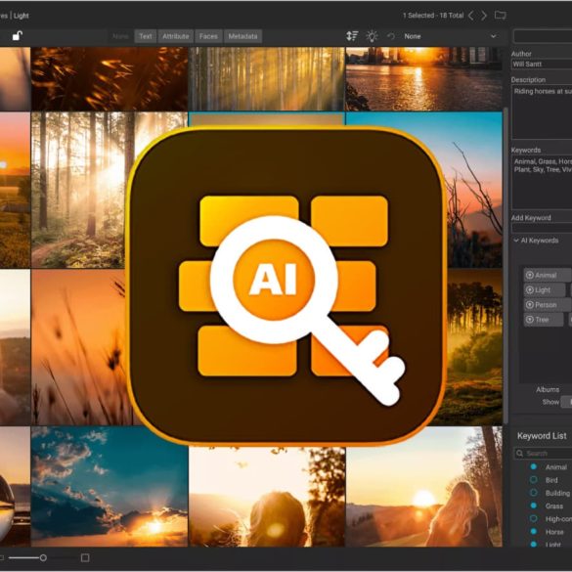
Task: Click the 'Author' label
Action: pyautogui.click(x=521, y=54)
